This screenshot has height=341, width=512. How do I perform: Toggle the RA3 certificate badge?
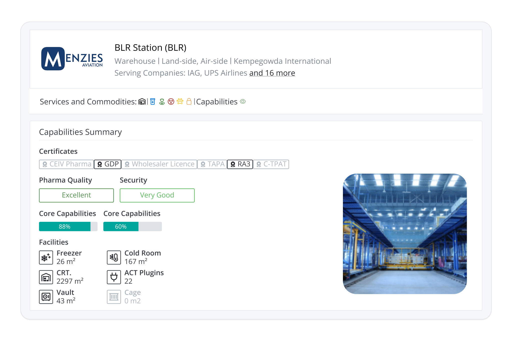click(240, 164)
